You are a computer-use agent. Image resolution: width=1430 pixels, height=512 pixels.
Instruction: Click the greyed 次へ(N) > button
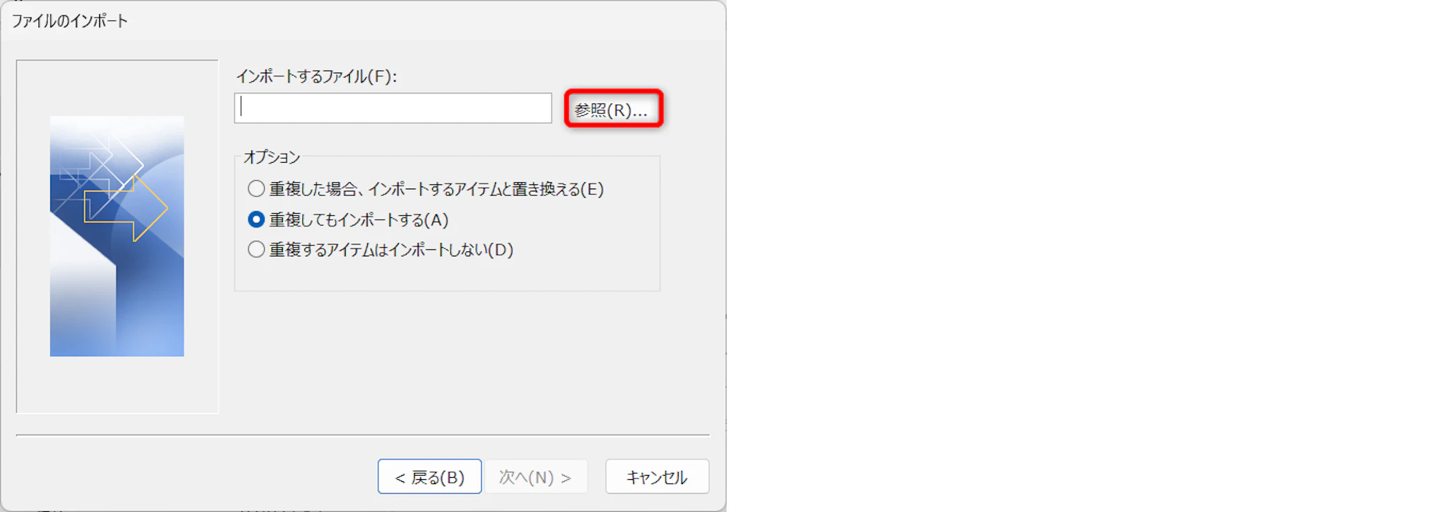pos(536,476)
